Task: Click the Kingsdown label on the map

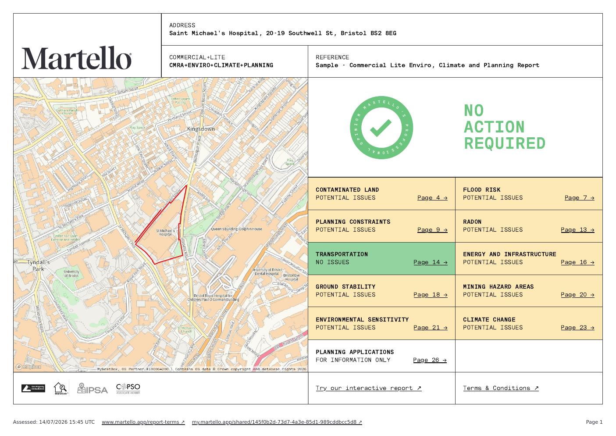Action: tap(201, 129)
